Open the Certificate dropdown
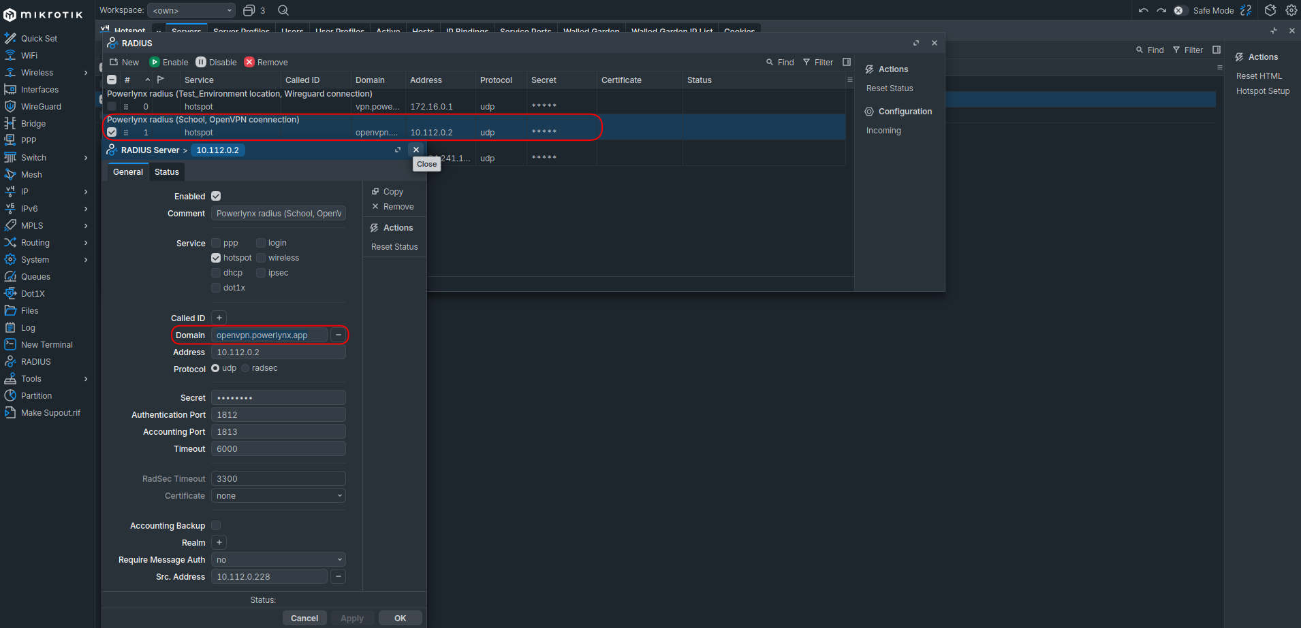This screenshot has height=628, width=1301. [x=278, y=496]
